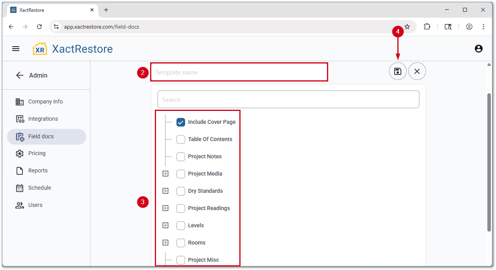Click the XactRestore house logo

[x=40, y=49]
